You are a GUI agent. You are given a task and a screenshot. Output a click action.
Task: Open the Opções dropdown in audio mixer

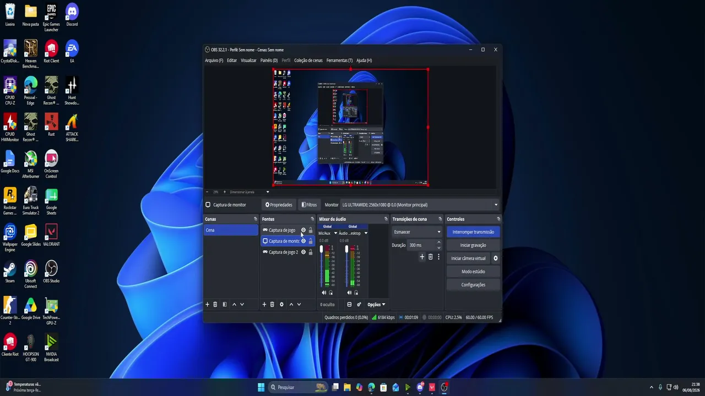[x=376, y=304]
